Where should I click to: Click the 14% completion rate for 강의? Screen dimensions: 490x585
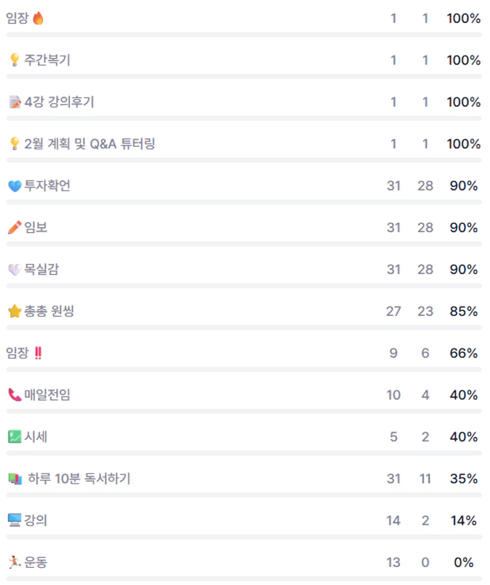(x=463, y=520)
